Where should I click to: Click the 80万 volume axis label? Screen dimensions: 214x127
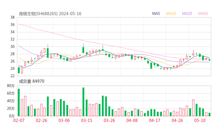coord(11,86)
